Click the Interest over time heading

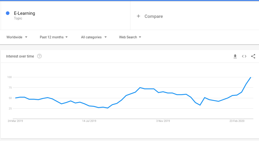20,56
